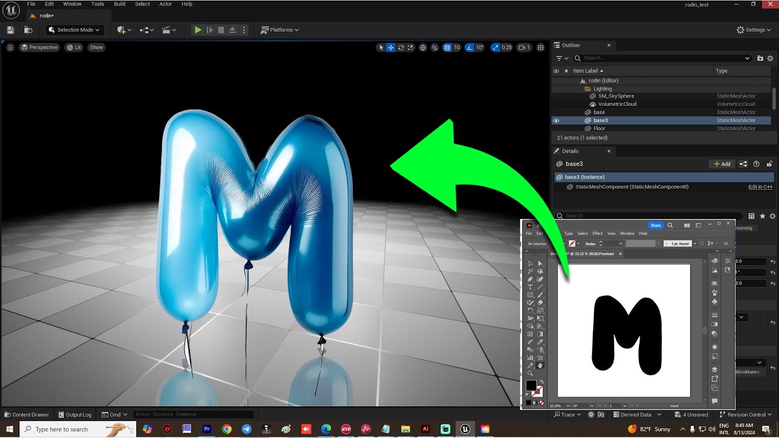Click the Edit in C++ link
The width and height of the screenshot is (779, 438).
[x=760, y=187]
